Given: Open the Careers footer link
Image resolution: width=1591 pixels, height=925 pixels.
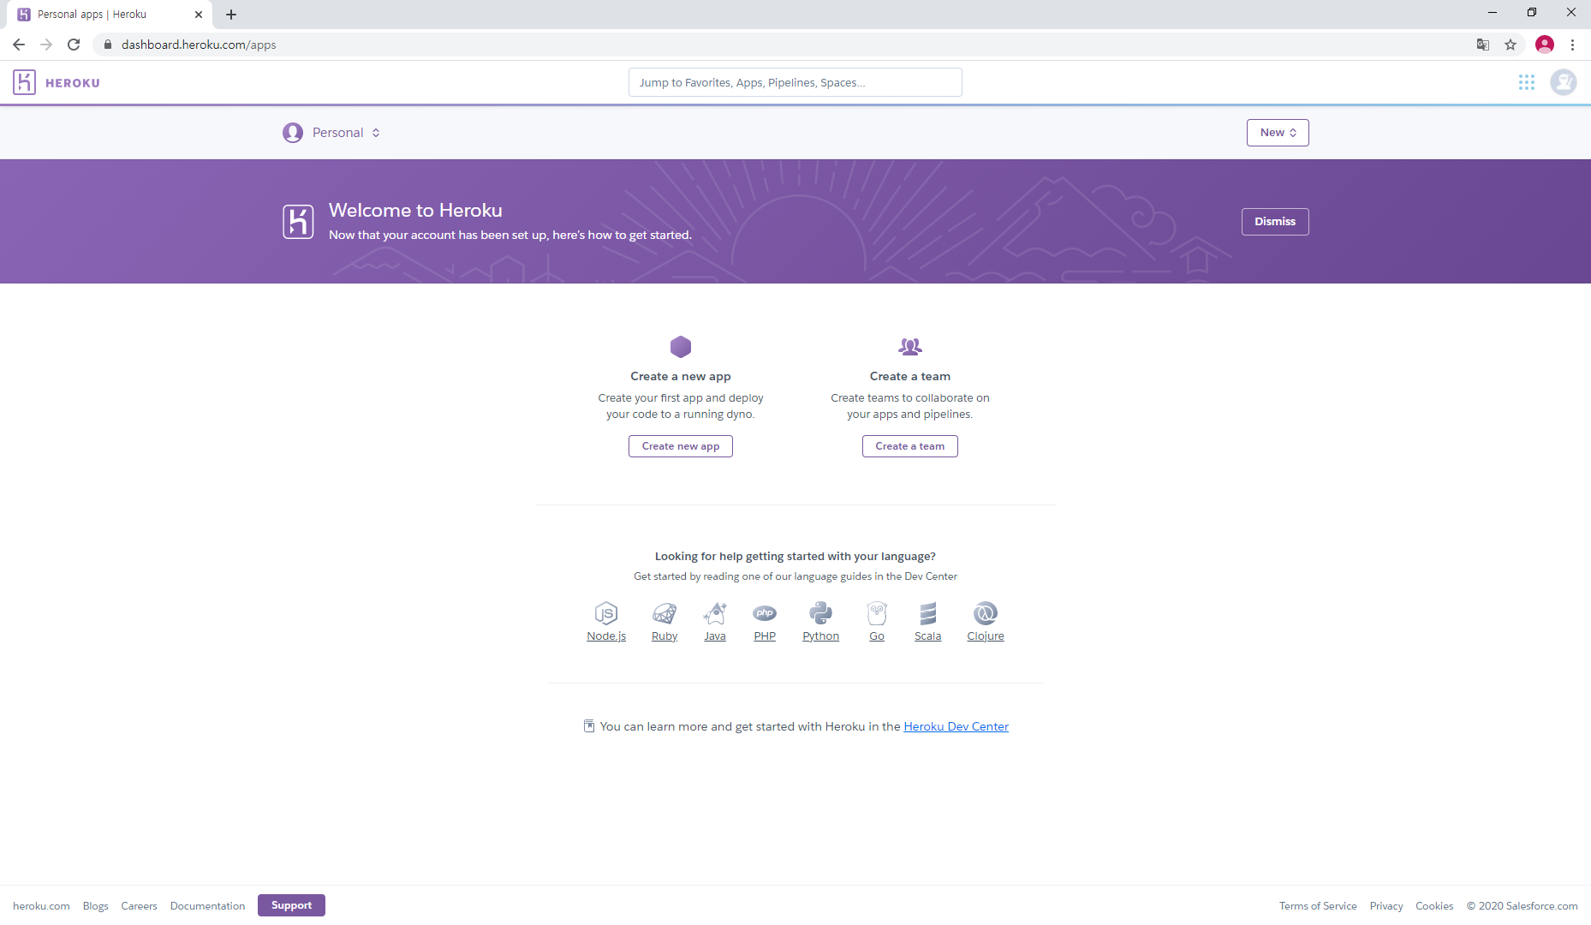Looking at the screenshot, I should pos(140,906).
